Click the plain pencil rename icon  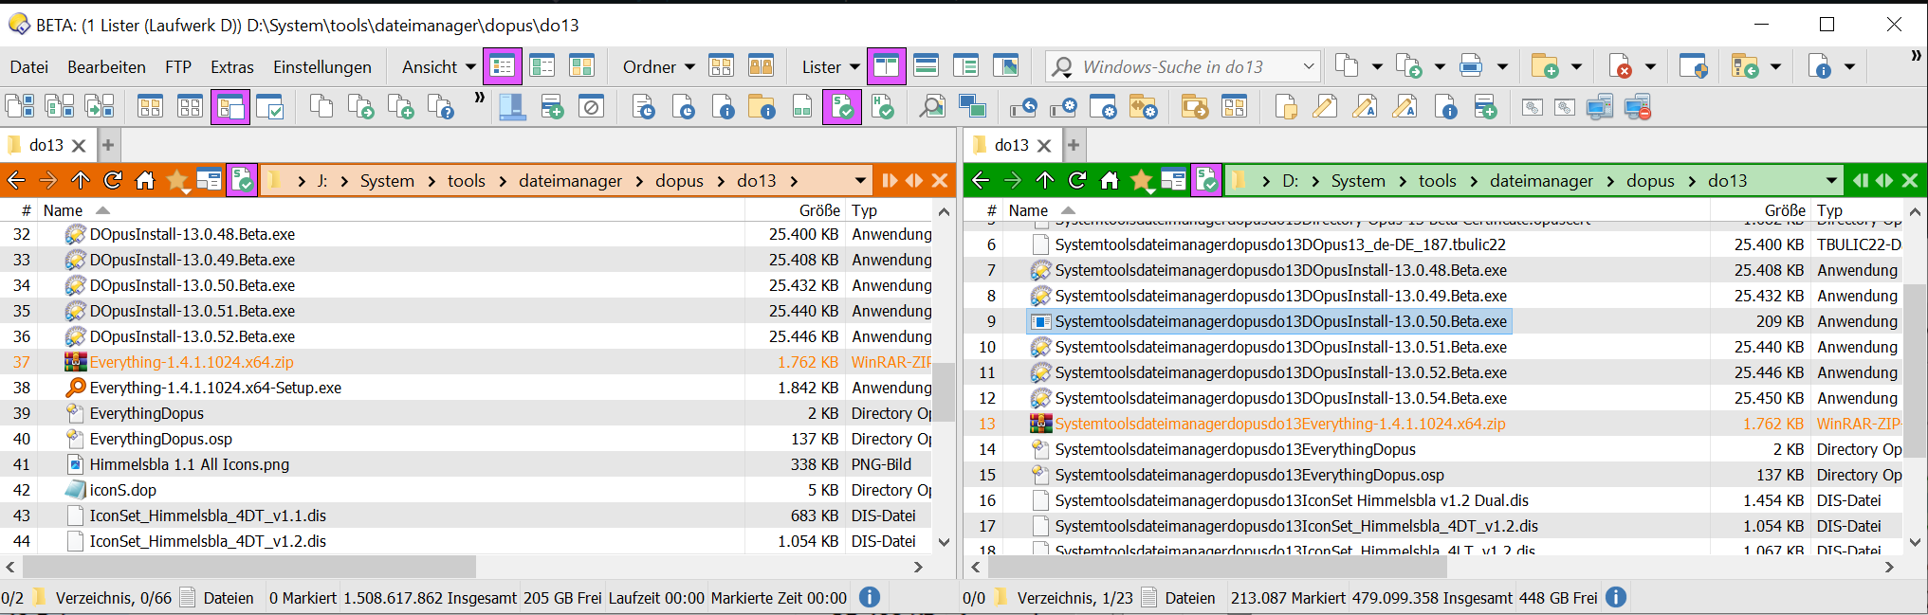coord(1325,107)
